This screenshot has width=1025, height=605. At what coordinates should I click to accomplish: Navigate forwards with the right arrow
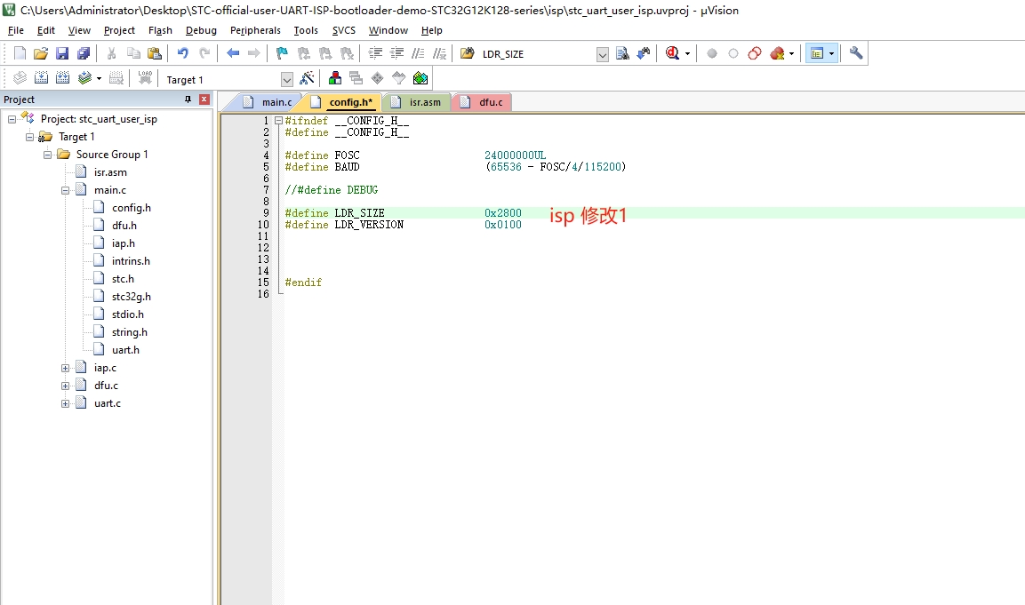click(253, 53)
